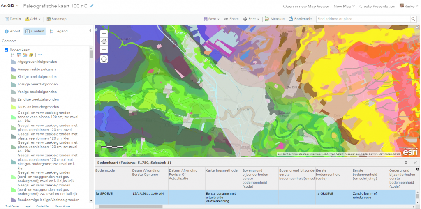Switch to the About tab

tap(12, 31)
